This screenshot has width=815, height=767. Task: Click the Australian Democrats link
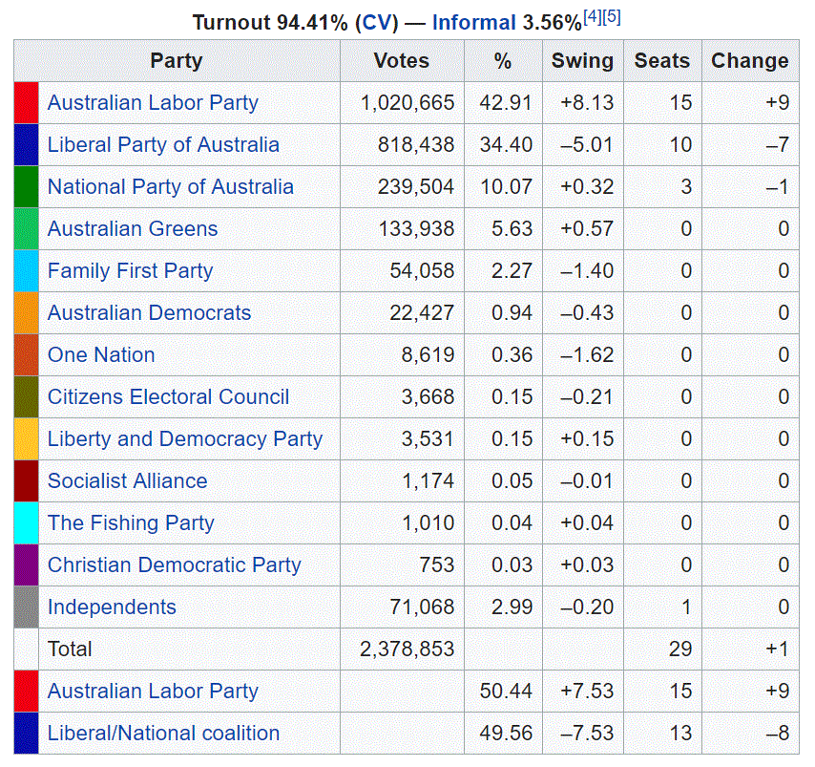149,313
